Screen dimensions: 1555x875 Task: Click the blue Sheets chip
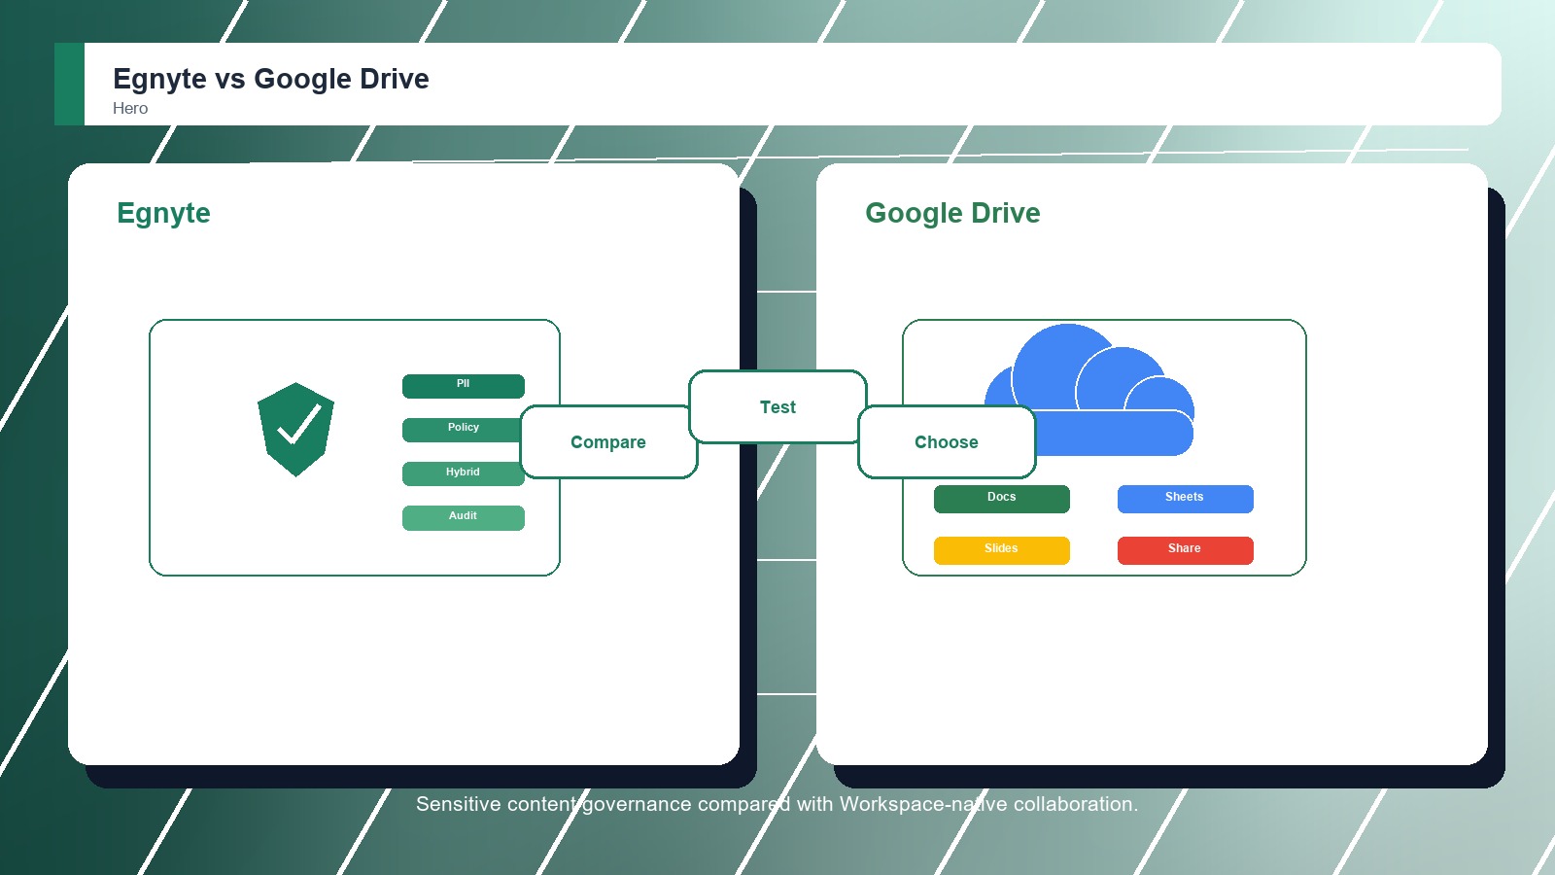1186,499
